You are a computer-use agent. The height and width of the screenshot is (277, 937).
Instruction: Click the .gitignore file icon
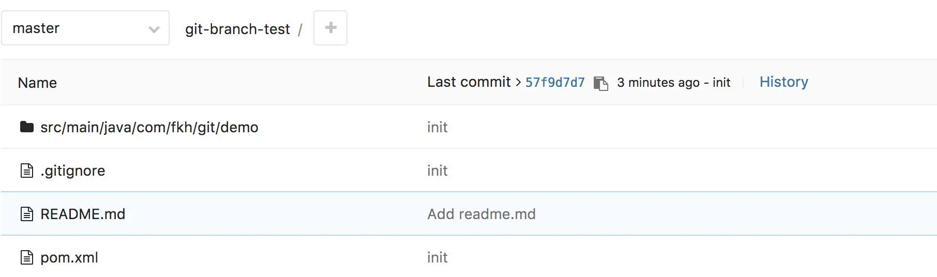pyautogui.click(x=27, y=171)
